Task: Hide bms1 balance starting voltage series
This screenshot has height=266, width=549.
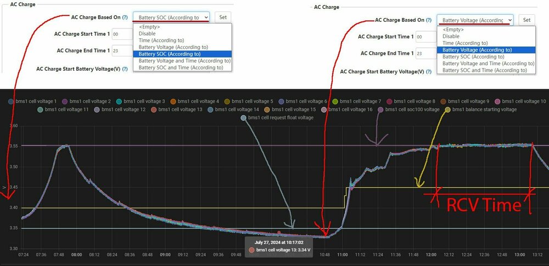Action: [x=480, y=109]
